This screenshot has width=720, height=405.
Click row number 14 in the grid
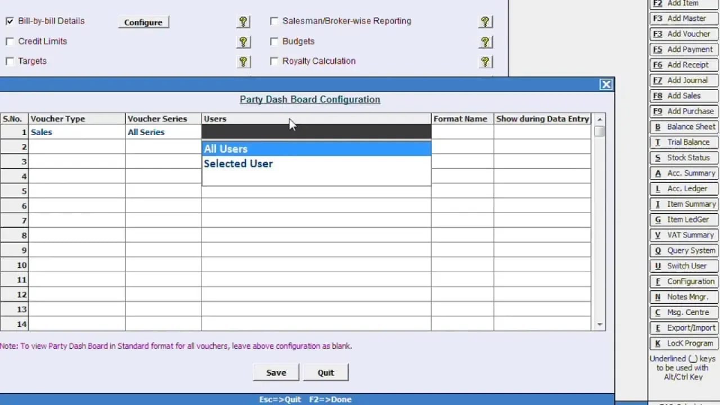point(15,324)
